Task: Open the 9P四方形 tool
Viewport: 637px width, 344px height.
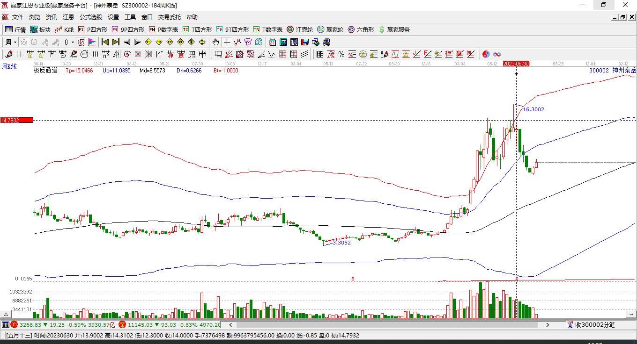Action: 128,29
